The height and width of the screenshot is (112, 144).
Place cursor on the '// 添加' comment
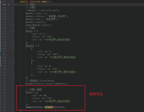[x=30, y=4]
